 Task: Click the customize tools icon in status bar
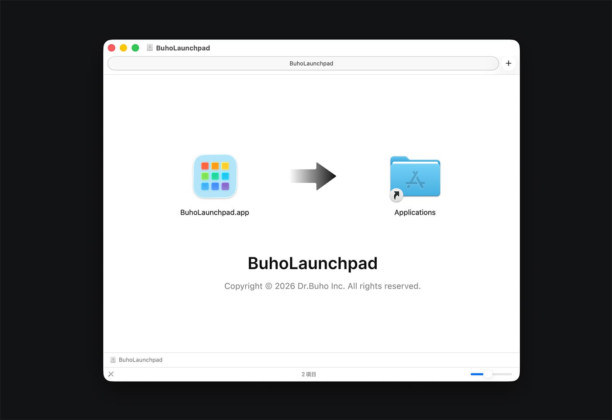pyautogui.click(x=111, y=374)
